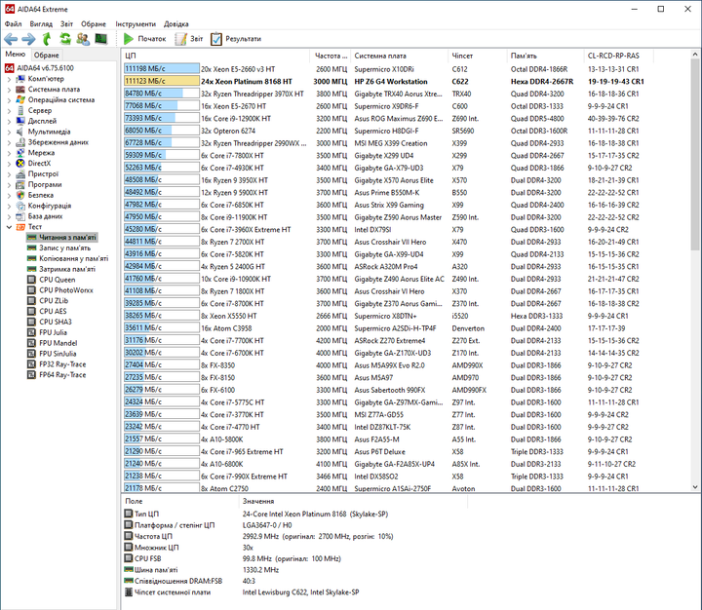Image resolution: width=702 pixels, height=610 pixels.
Task: Expand the Системна плата tree node
Action: (x=9, y=90)
